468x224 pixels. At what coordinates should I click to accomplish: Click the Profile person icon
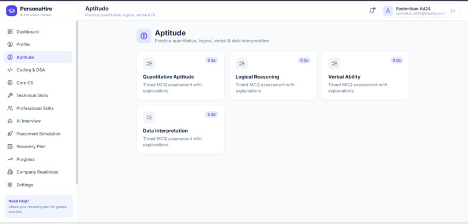click(10, 45)
